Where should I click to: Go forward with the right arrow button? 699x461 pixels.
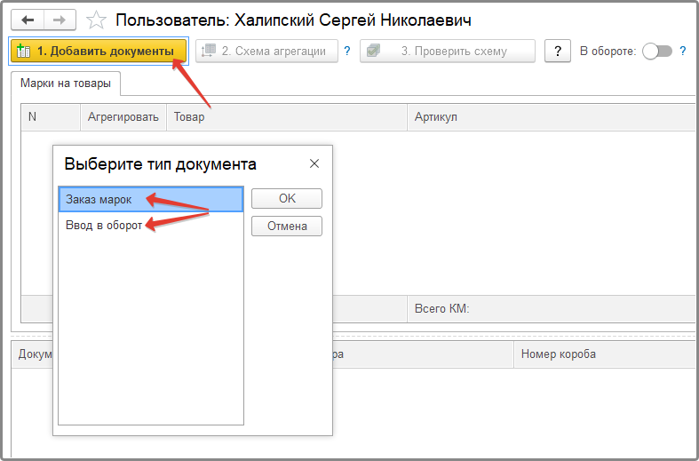pos(60,20)
